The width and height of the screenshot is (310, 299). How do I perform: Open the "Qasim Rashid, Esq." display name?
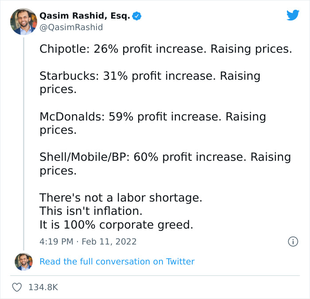(x=85, y=16)
